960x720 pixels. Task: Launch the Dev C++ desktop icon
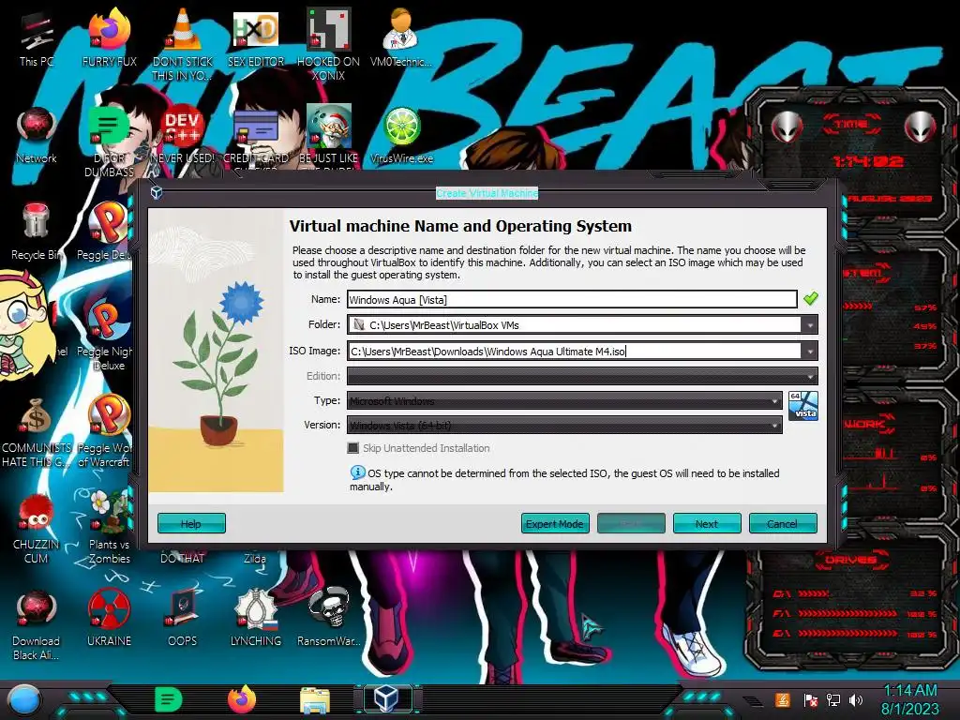pos(183,135)
